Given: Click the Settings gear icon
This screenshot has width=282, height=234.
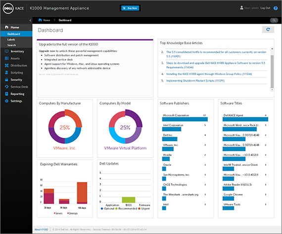Looking at the screenshot, I should tap(6, 101).
